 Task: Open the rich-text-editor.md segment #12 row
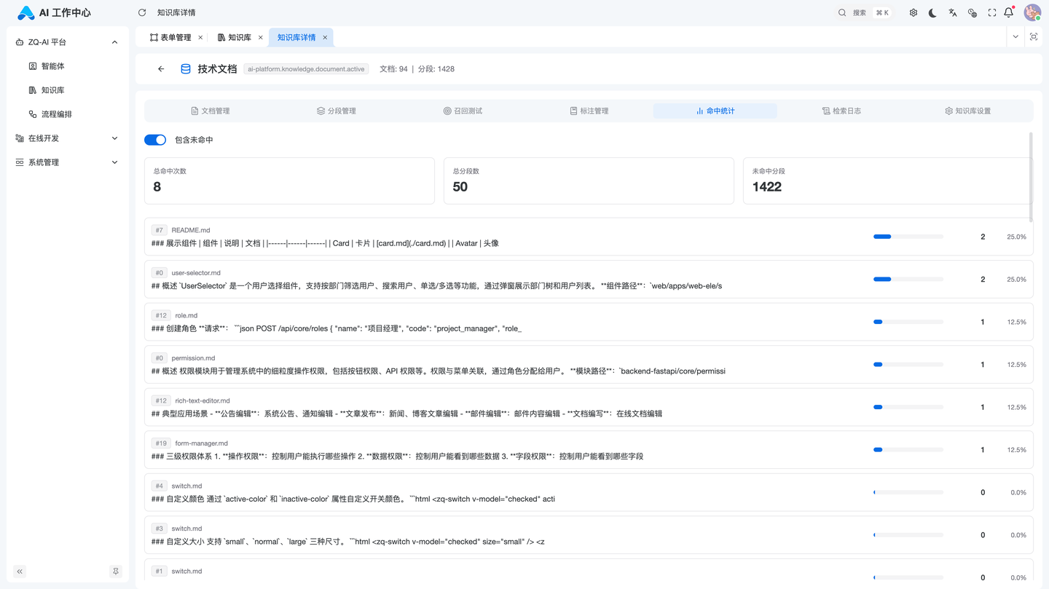click(589, 407)
